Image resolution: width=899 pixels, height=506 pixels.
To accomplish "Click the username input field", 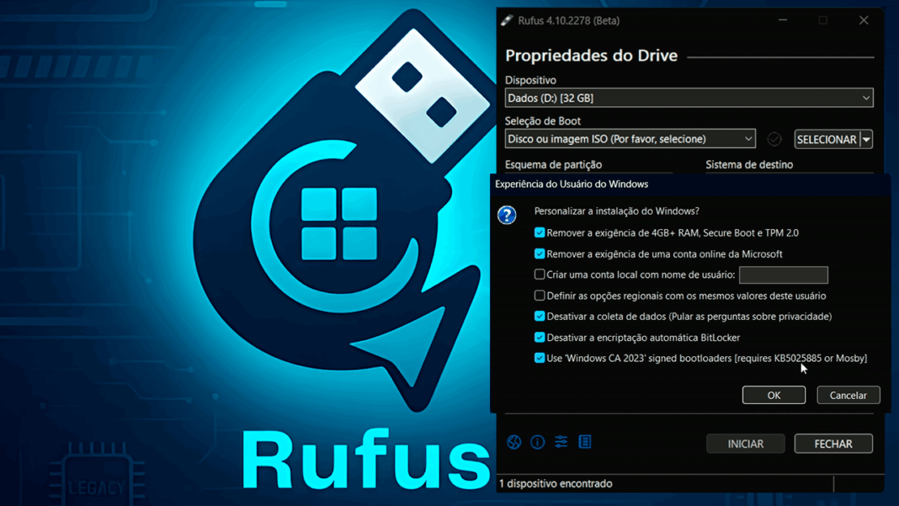I will (x=783, y=274).
